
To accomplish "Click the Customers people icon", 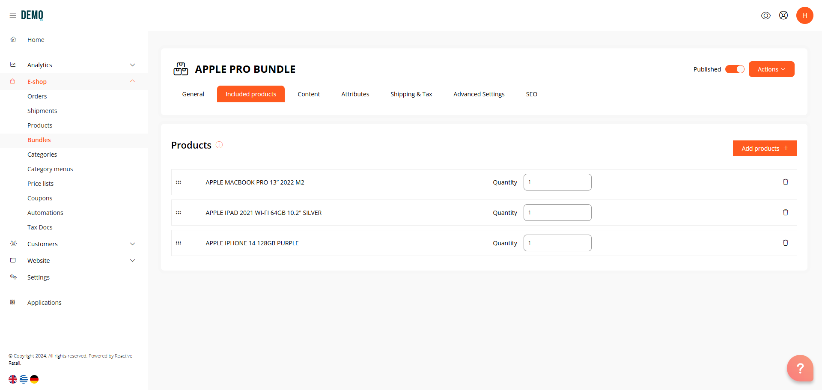I will 13,244.
